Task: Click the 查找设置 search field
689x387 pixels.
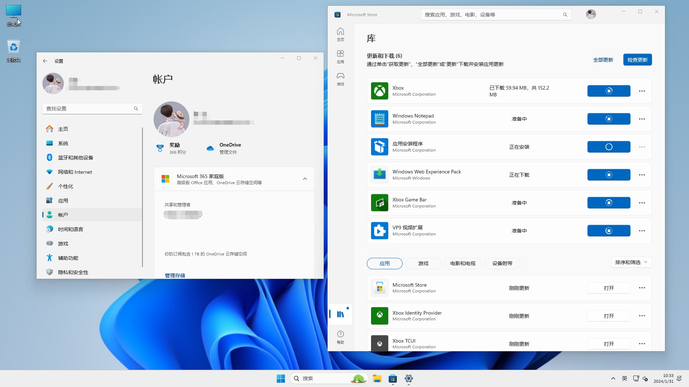Action: tap(88, 109)
